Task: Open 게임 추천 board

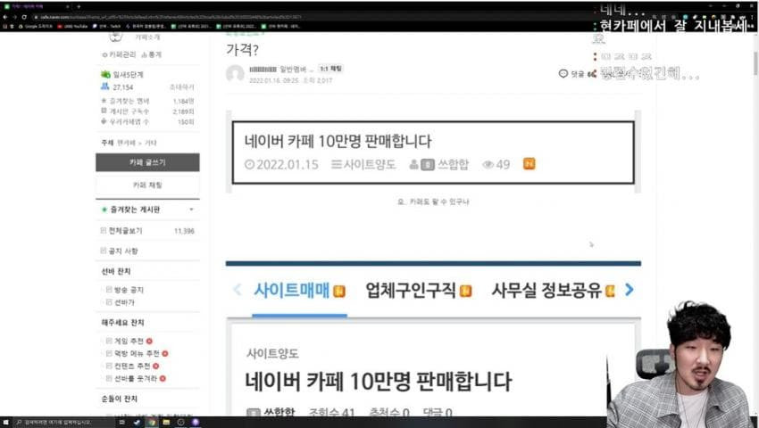Action: click(129, 341)
